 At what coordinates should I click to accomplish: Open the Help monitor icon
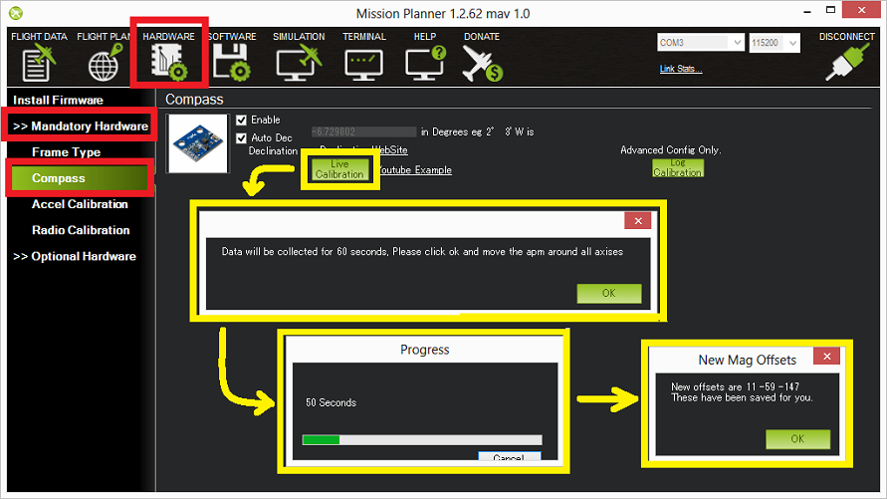click(425, 63)
